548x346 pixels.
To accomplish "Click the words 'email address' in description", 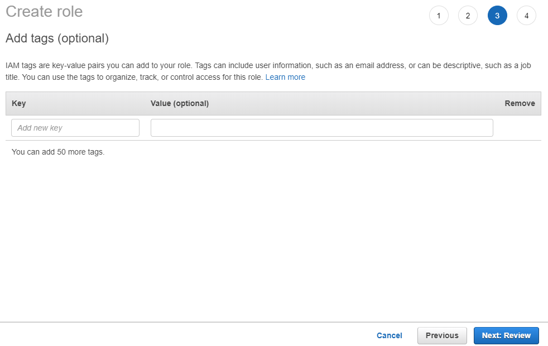I will pos(380,66).
